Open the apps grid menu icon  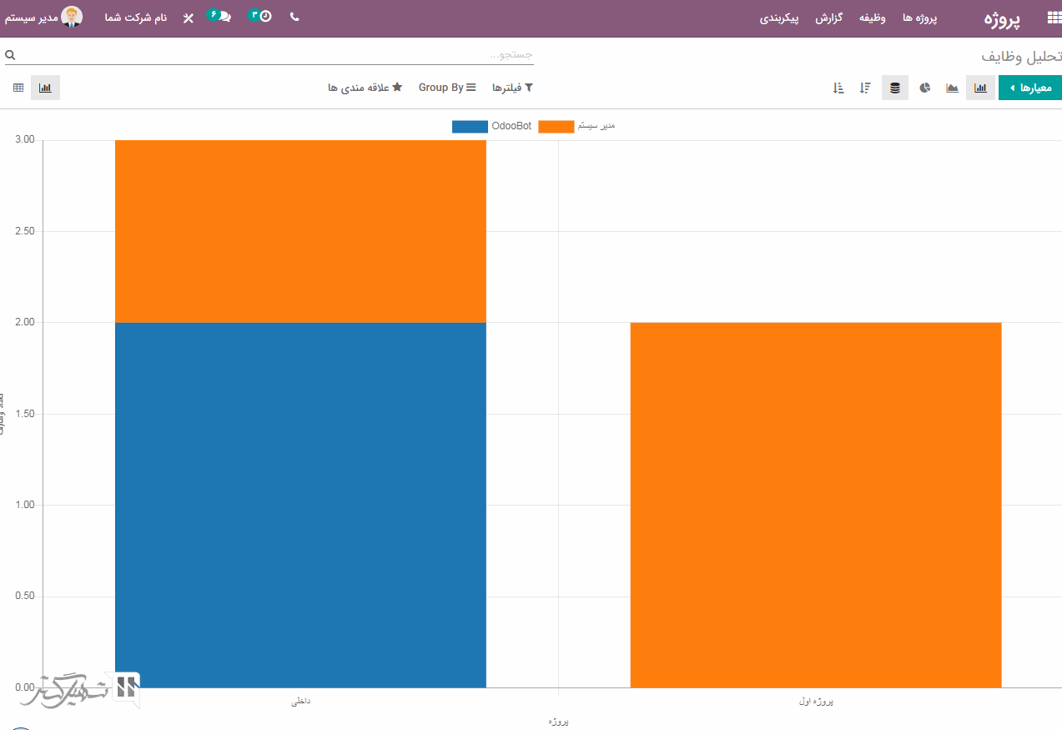pyautogui.click(x=1054, y=18)
